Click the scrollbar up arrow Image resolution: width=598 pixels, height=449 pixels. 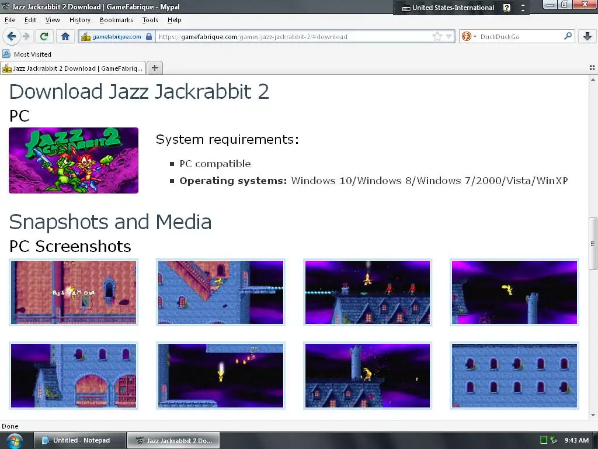593,80
